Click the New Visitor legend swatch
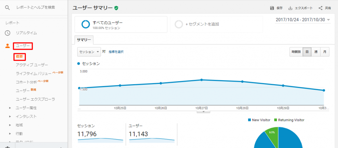The width and height of the screenshot is (338, 148). tap(249, 120)
